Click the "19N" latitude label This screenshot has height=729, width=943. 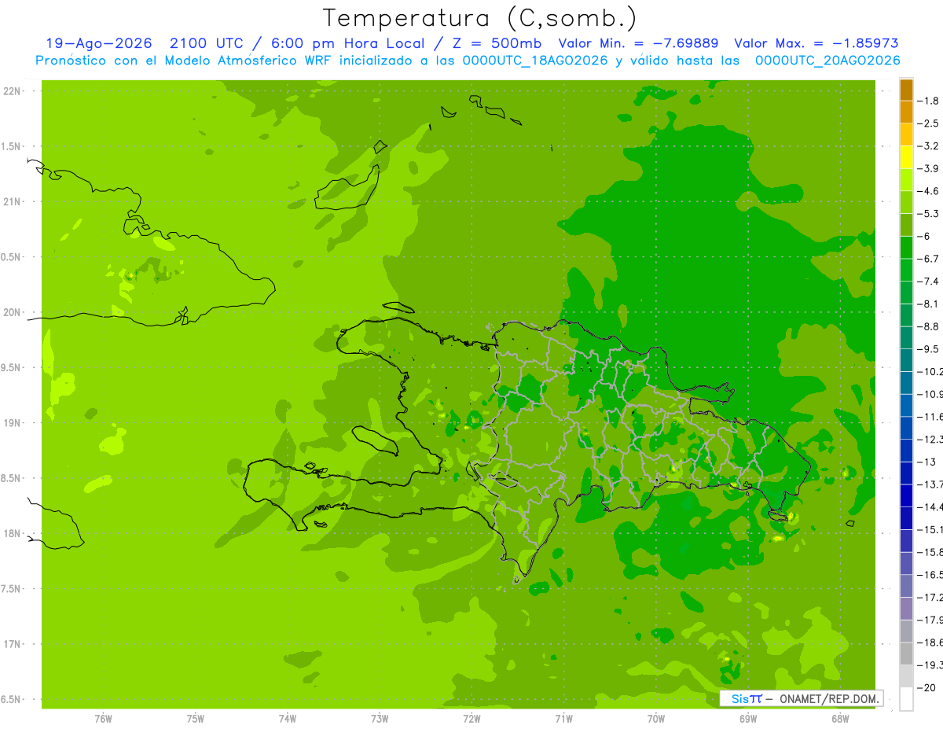(13, 423)
